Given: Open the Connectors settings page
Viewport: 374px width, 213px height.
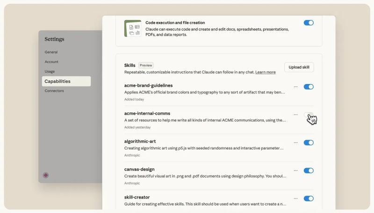Looking at the screenshot, I should (x=54, y=91).
